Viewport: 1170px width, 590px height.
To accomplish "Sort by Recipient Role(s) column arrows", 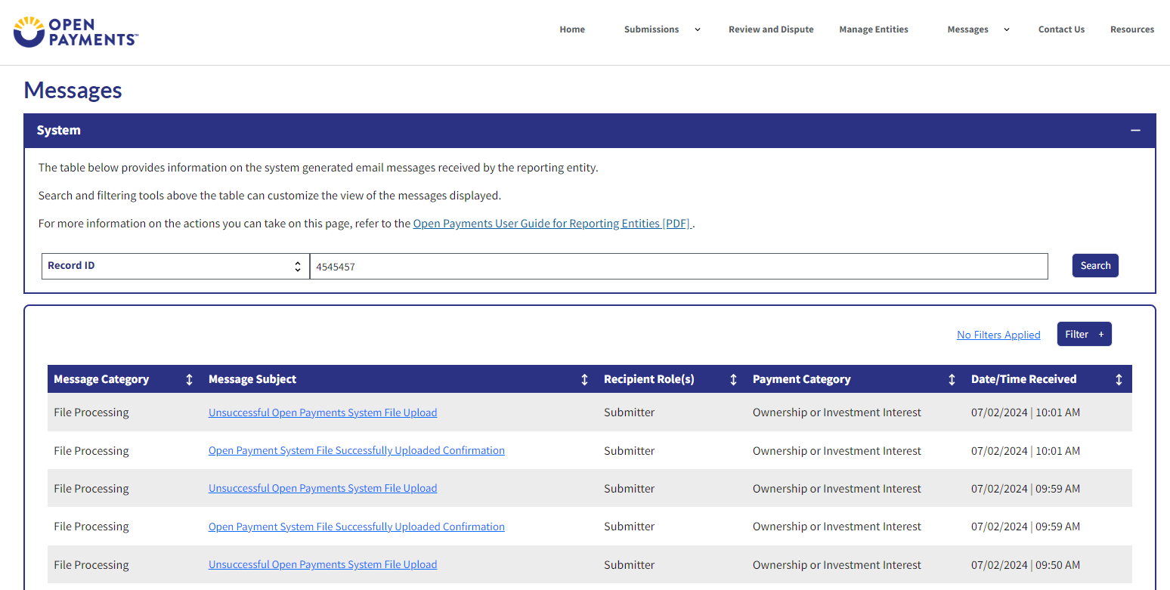I will click(x=732, y=380).
